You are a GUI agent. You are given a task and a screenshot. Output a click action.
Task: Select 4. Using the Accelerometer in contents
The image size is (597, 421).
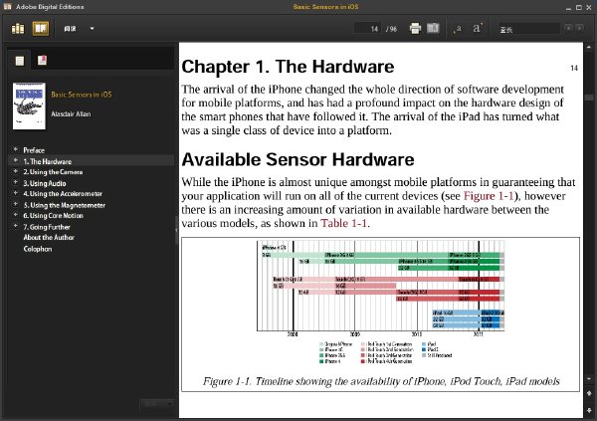click(x=63, y=193)
